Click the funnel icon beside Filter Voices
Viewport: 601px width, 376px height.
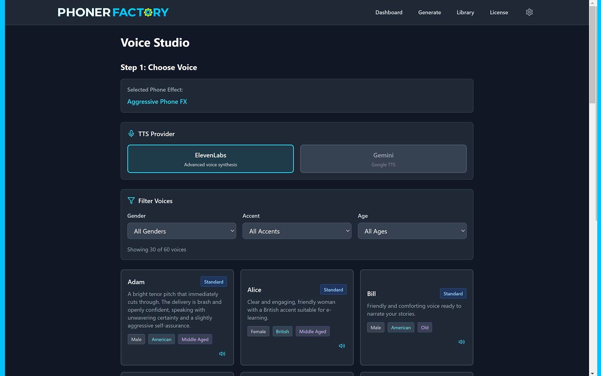[x=131, y=201]
